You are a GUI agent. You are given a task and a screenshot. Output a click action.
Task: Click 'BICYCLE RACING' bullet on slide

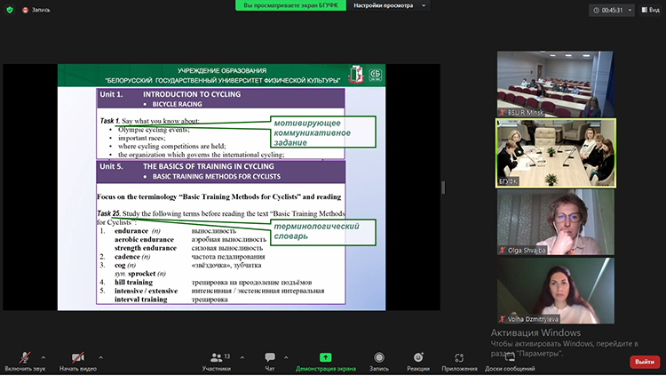(x=177, y=104)
